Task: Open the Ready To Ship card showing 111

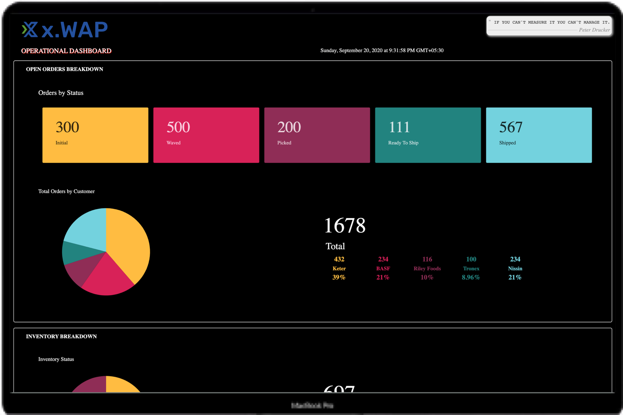Action: pos(428,135)
